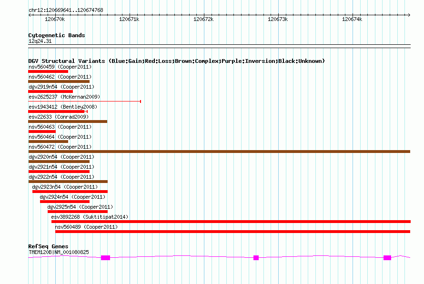Select the last magenta exon of TMEM120B

coord(387,258)
